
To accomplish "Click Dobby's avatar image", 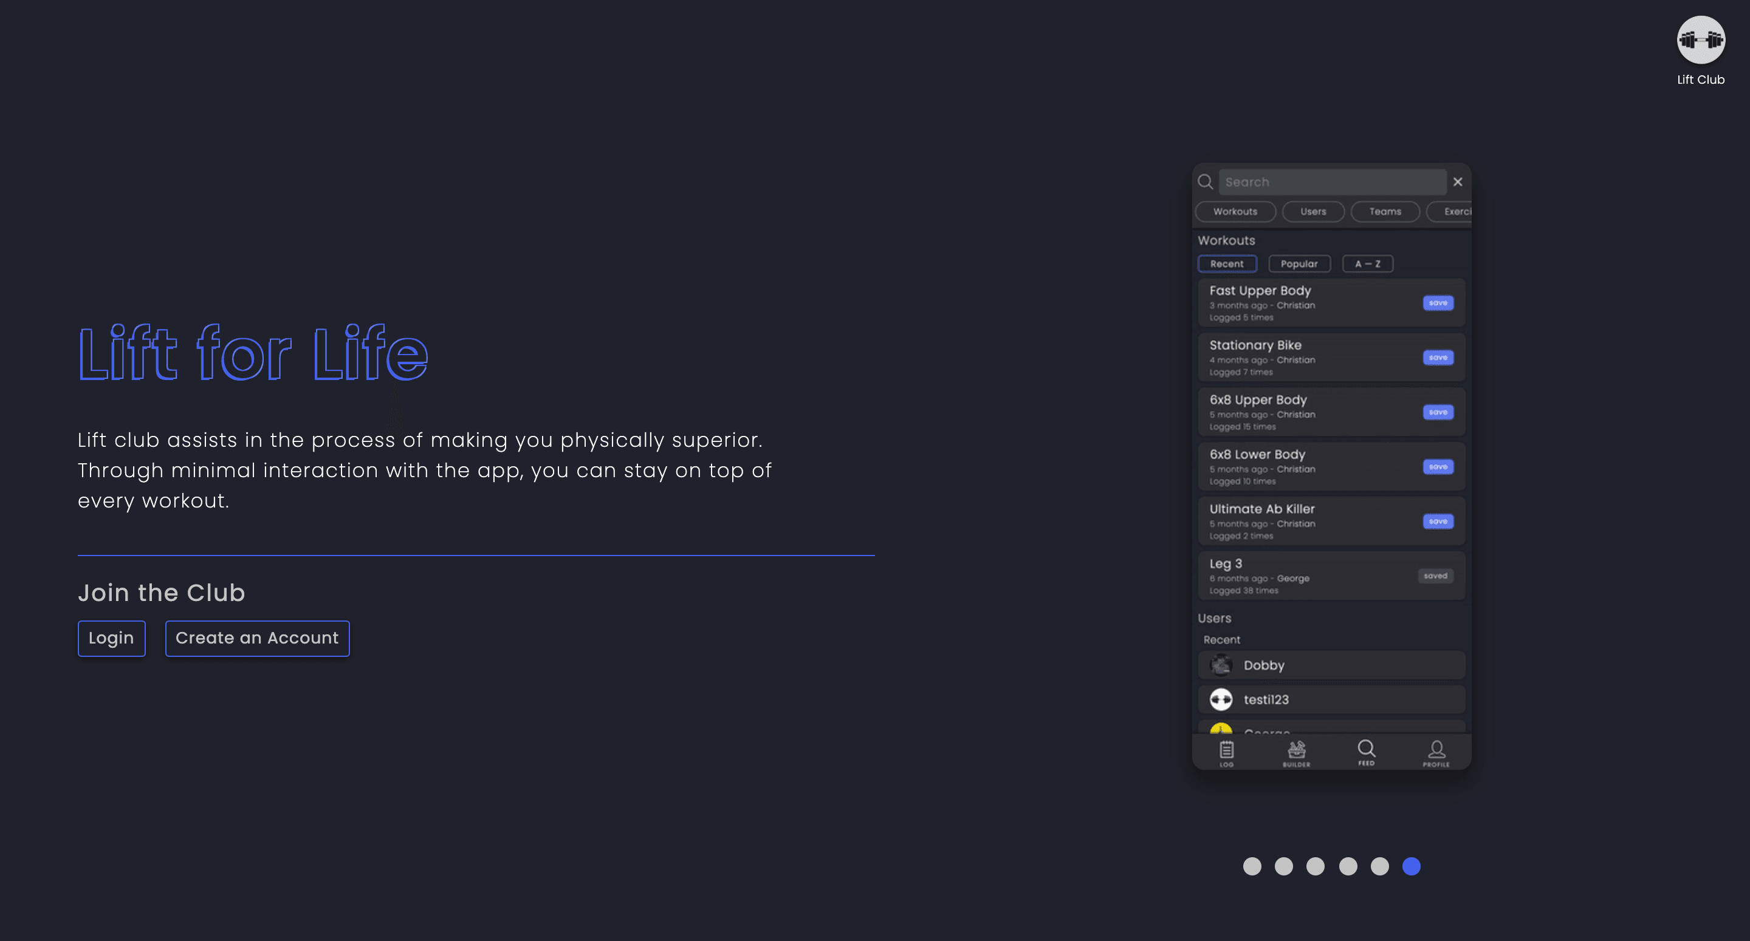I will 1221,665.
